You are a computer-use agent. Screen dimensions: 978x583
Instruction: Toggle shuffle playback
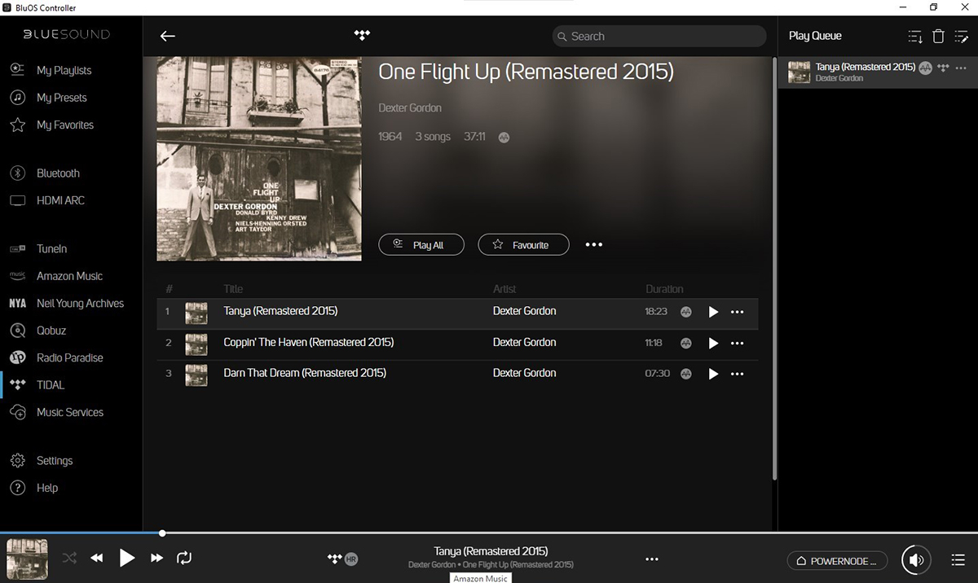(69, 558)
